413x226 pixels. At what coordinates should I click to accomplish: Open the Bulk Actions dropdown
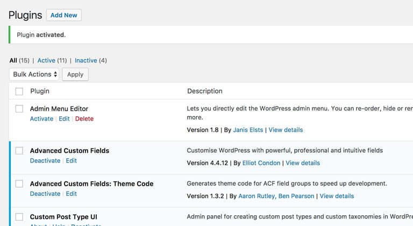[x=34, y=74]
